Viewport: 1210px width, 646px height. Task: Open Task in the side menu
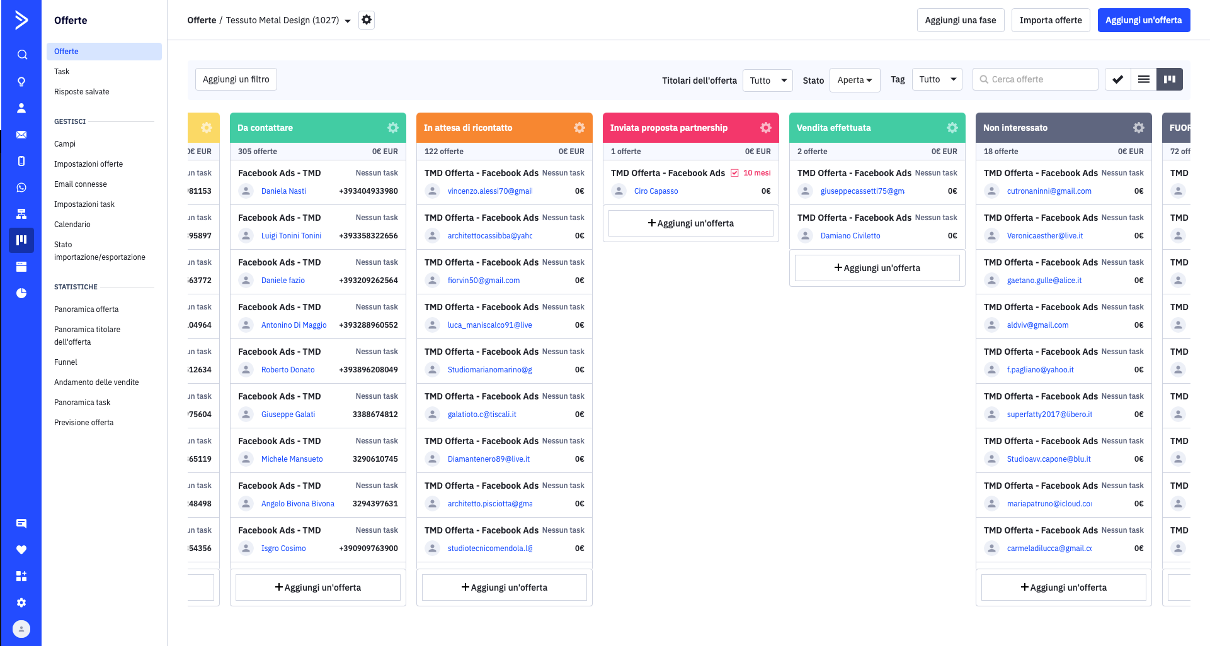[62, 72]
